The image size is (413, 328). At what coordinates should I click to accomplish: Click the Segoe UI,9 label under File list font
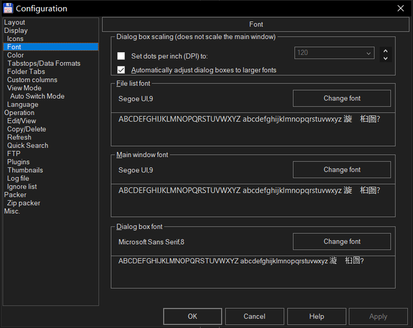coord(136,99)
